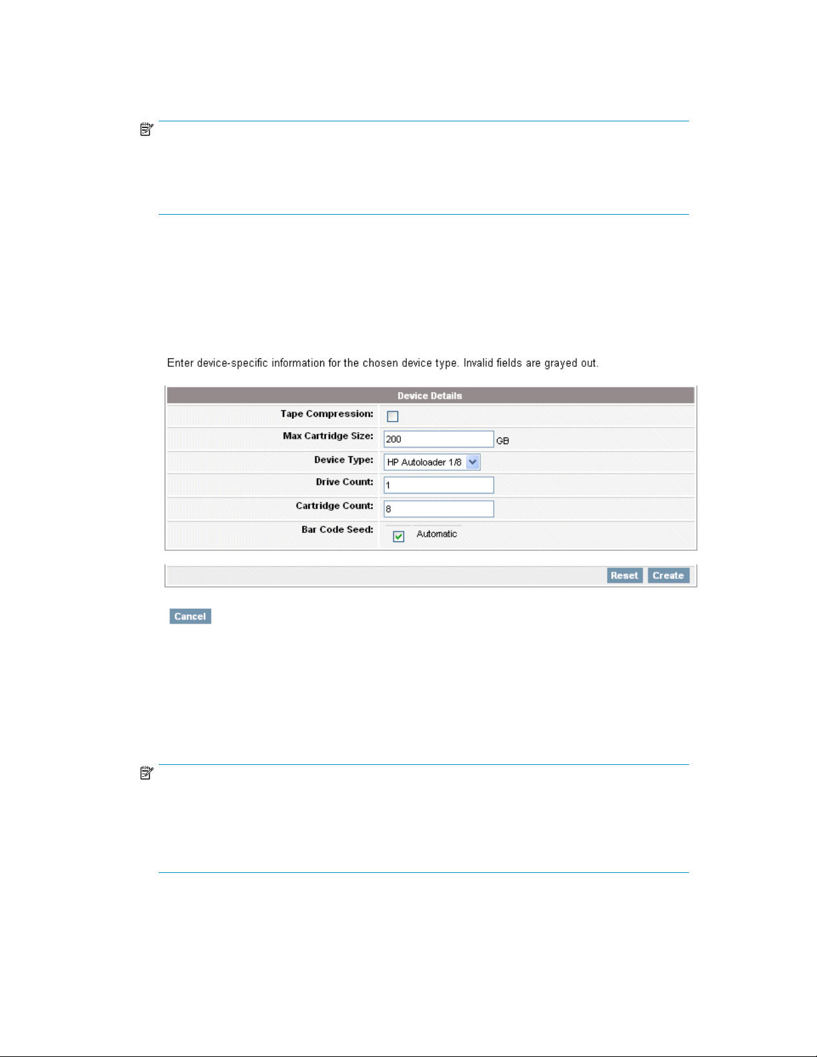Focus the Max Cartridge Size field

point(439,439)
